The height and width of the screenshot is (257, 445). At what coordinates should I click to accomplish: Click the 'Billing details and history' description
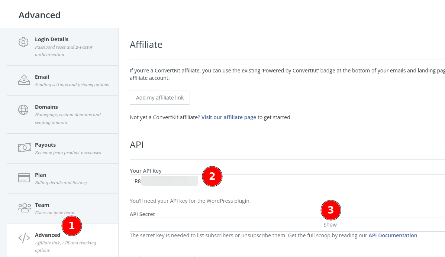tap(61, 183)
